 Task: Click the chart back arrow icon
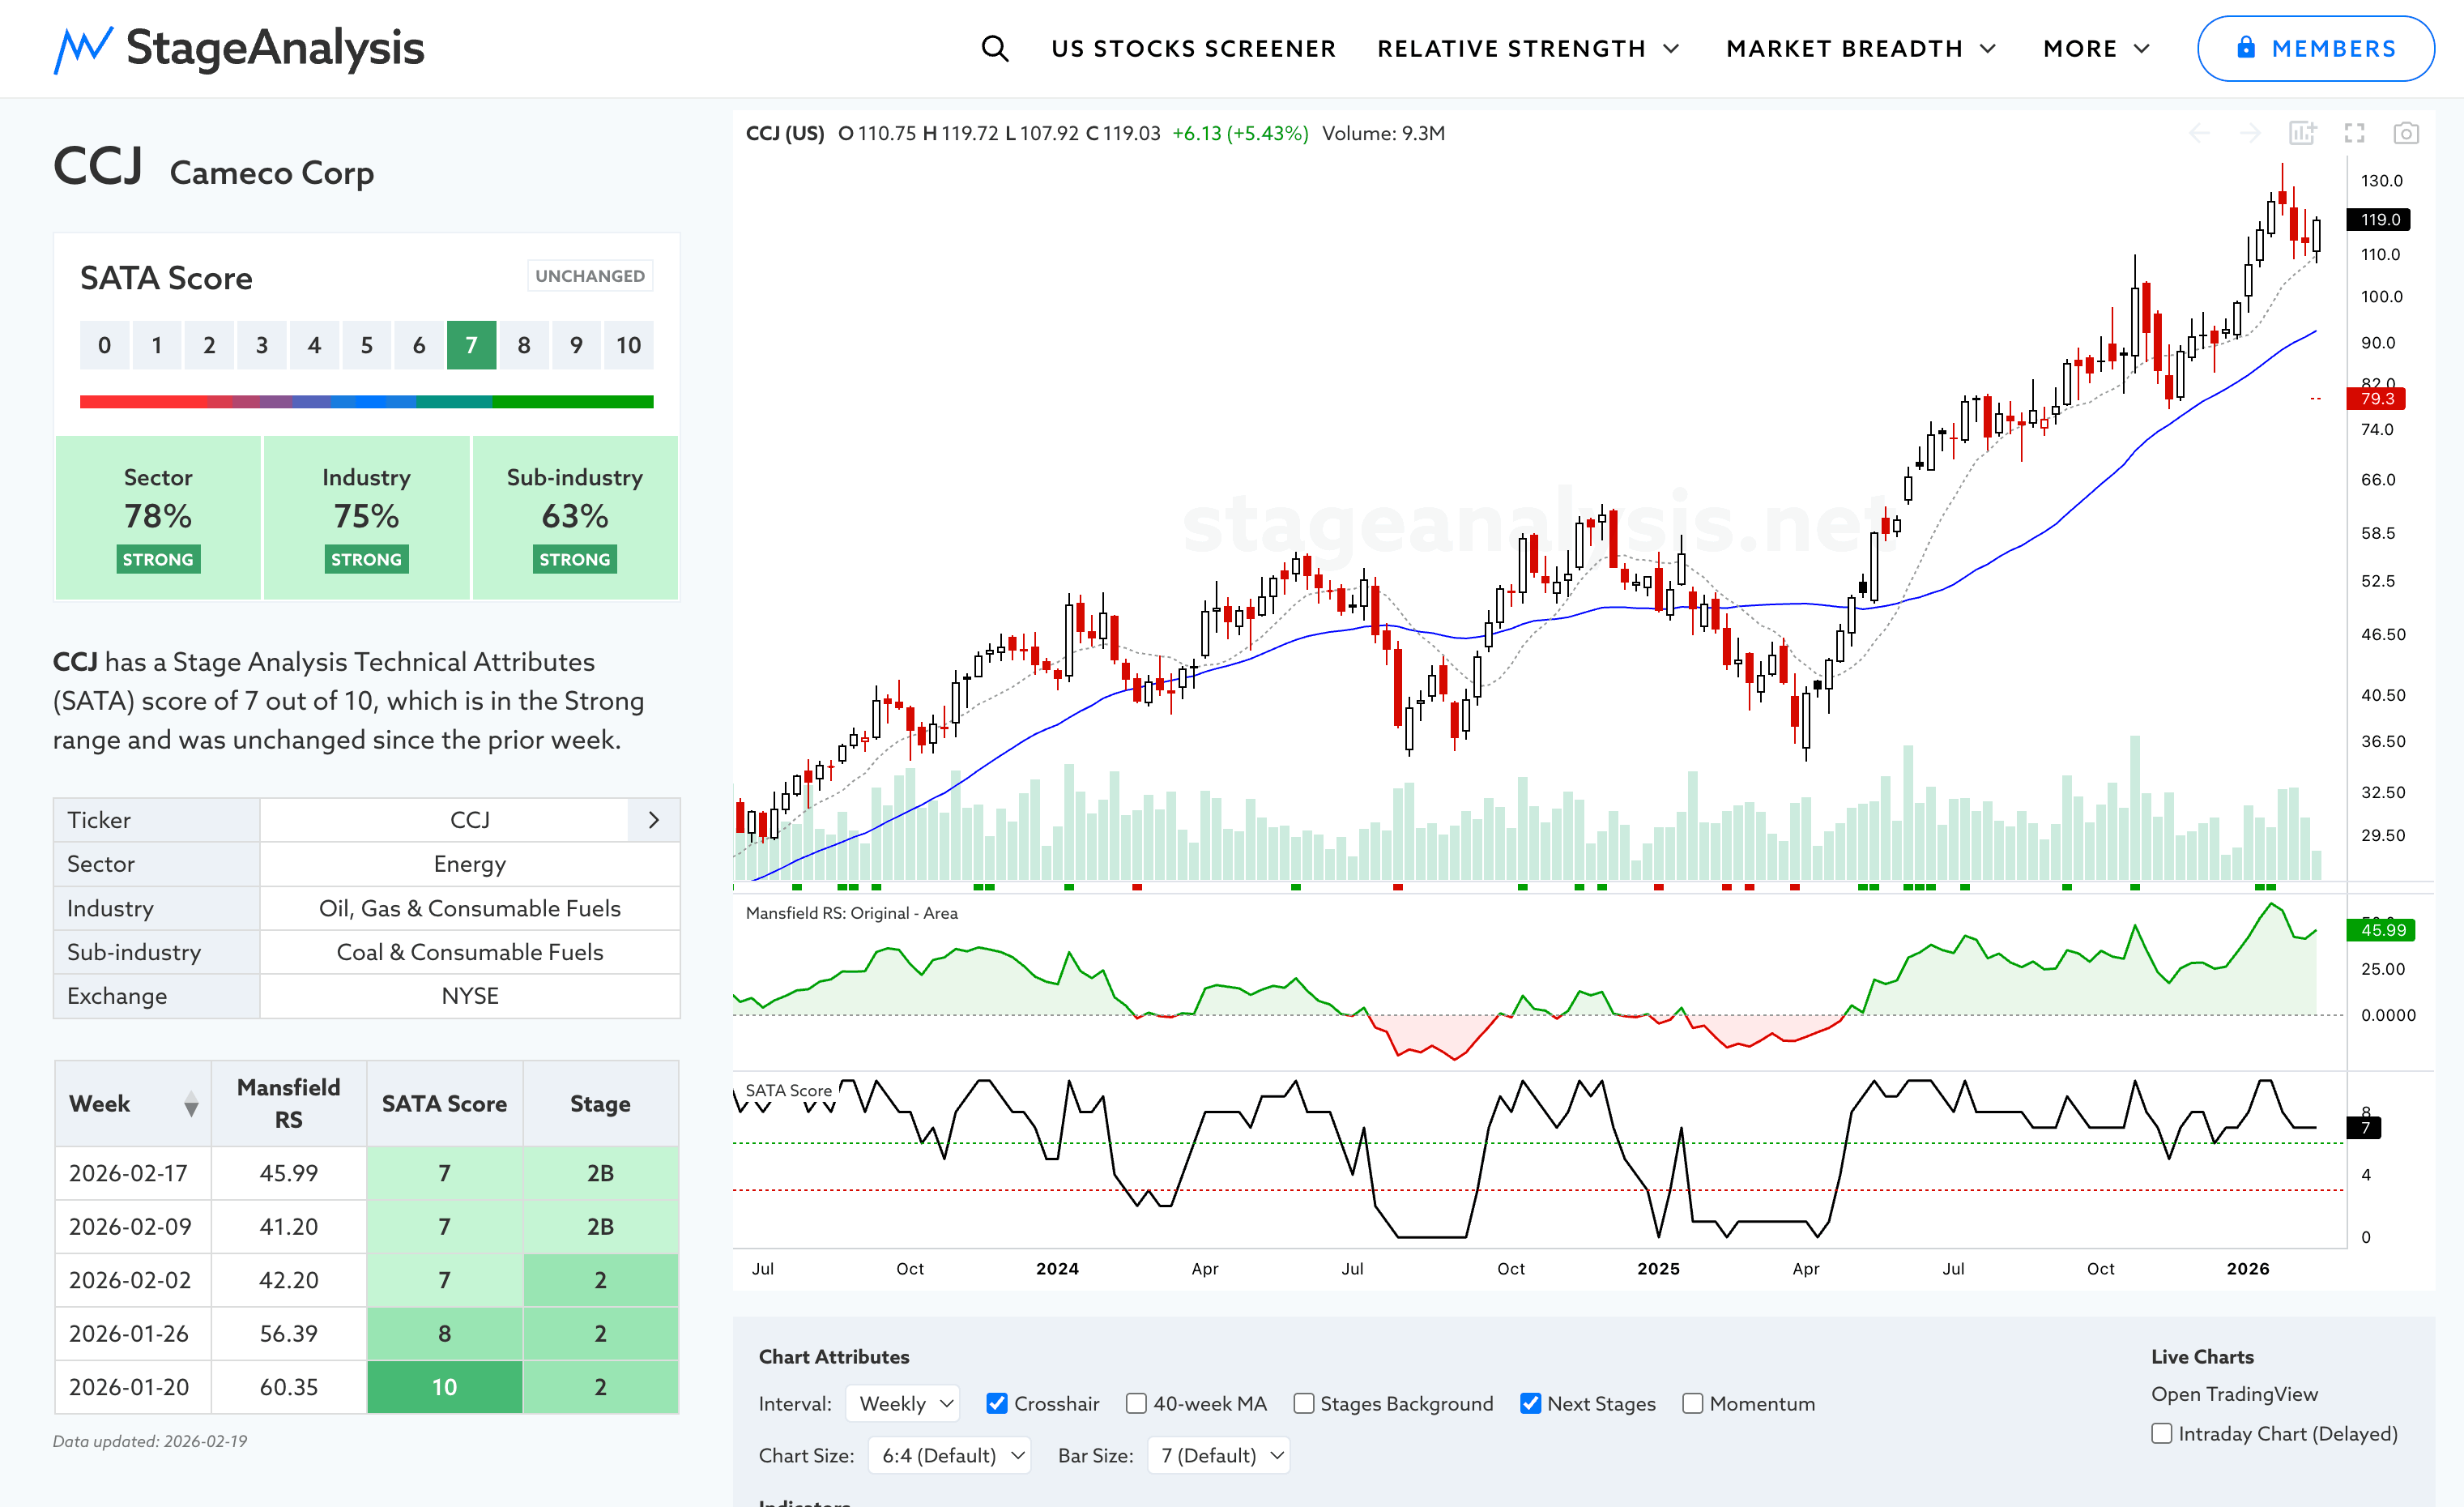pos(2199,133)
